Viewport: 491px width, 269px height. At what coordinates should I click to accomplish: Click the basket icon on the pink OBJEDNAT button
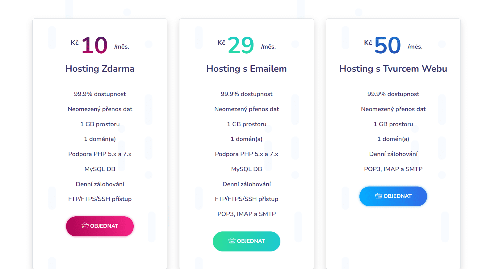coord(85,226)
